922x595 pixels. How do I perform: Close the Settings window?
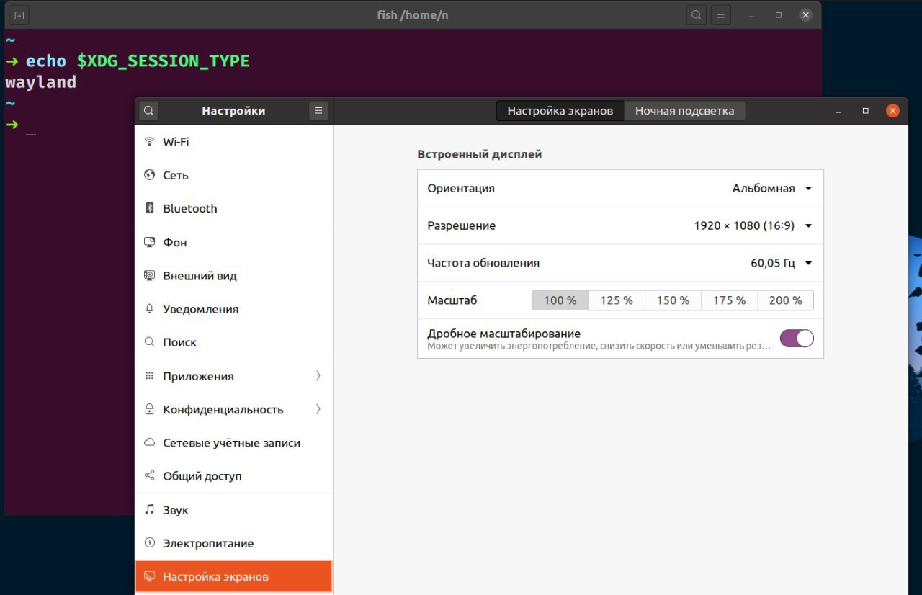[x=892, y=111]
